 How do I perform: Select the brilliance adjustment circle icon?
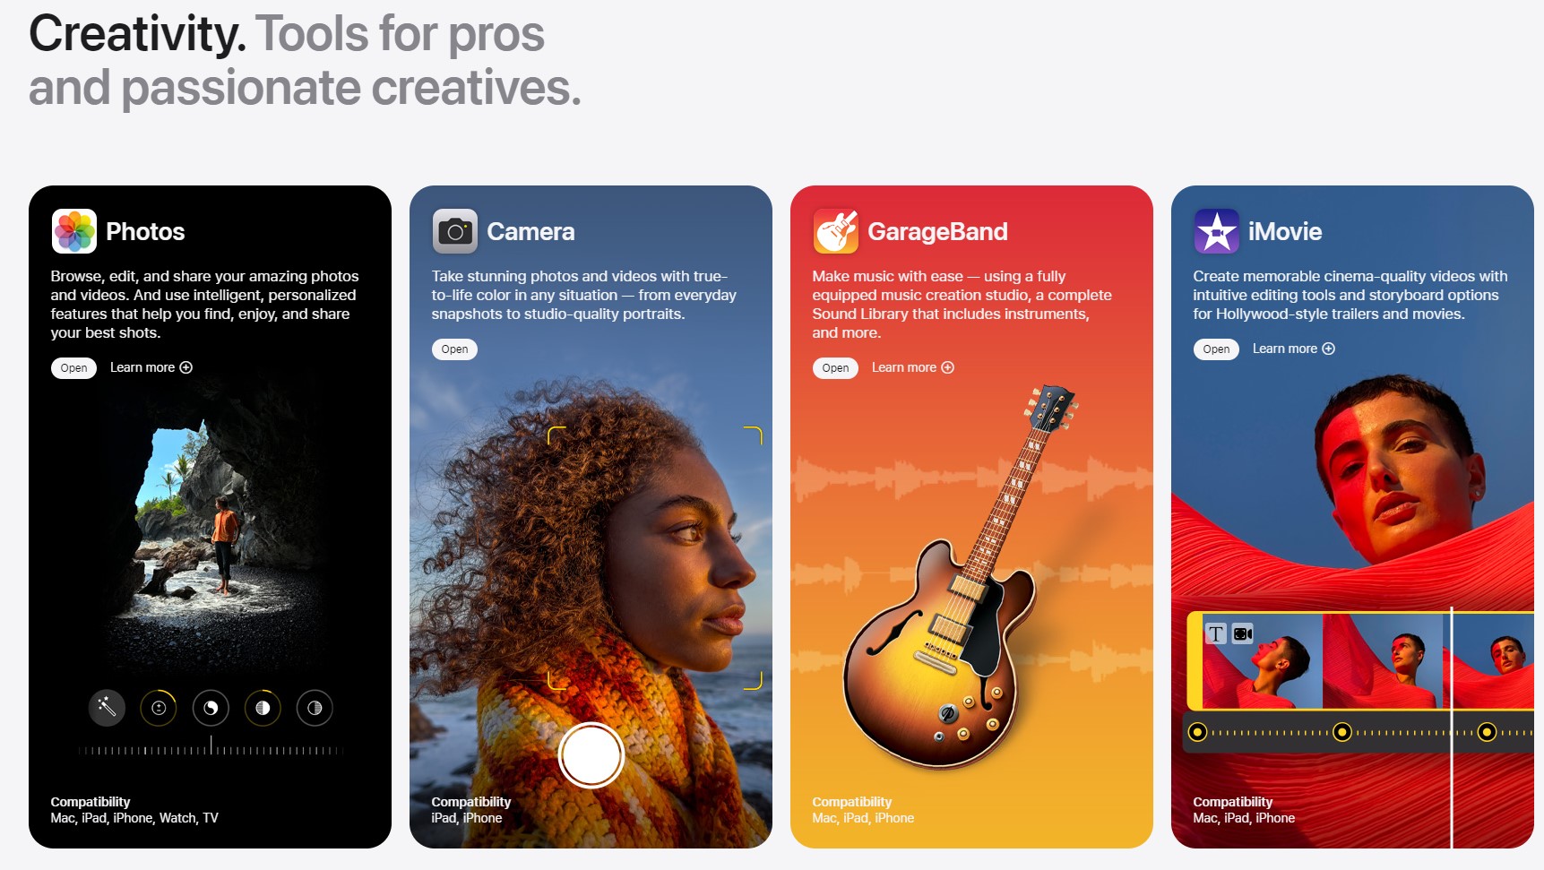point(211,708)
